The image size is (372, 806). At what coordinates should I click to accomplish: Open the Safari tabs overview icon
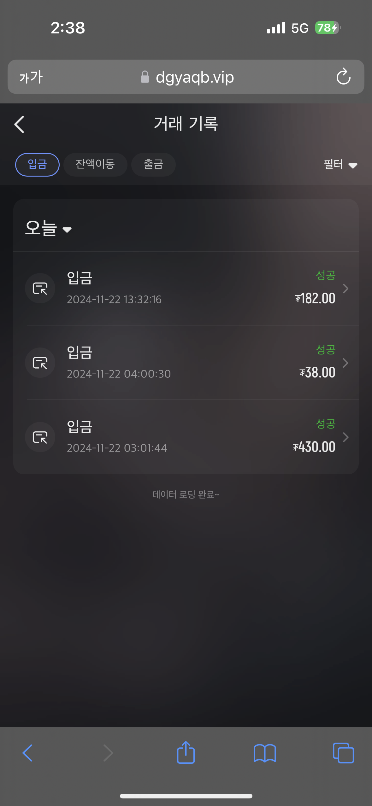click(x=343, y=753)
